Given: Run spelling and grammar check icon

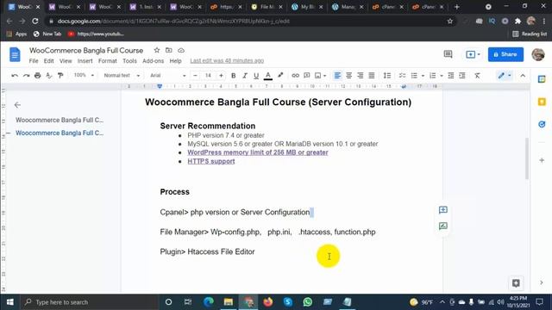Looking at the screenshot, I should (x=49, y=76).
